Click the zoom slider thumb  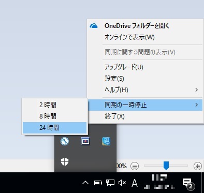click(166, 166)
